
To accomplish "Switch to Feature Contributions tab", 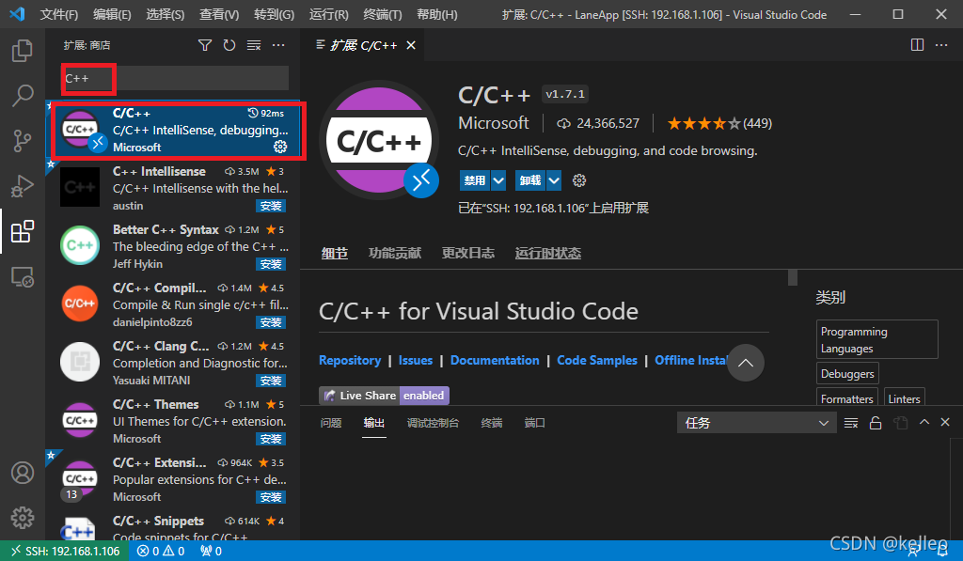I will 395,253.
